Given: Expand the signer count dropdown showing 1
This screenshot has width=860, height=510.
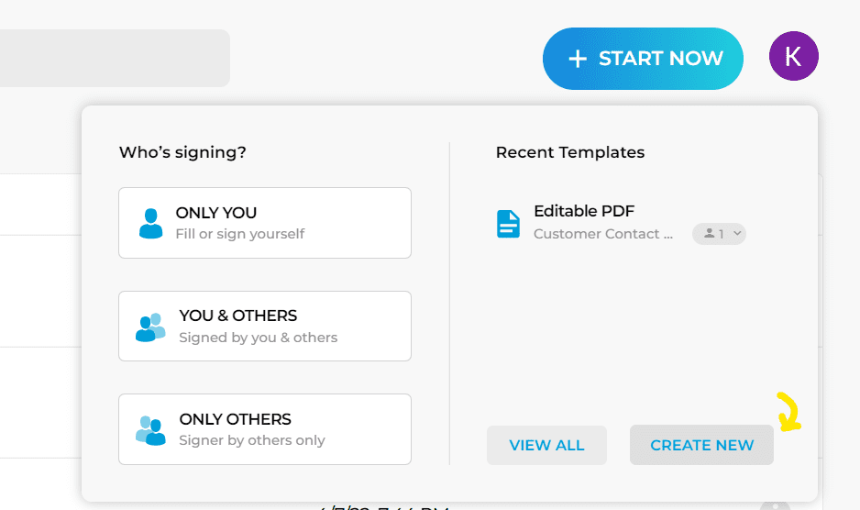Looking at the screenshot, I should (719, 234).
